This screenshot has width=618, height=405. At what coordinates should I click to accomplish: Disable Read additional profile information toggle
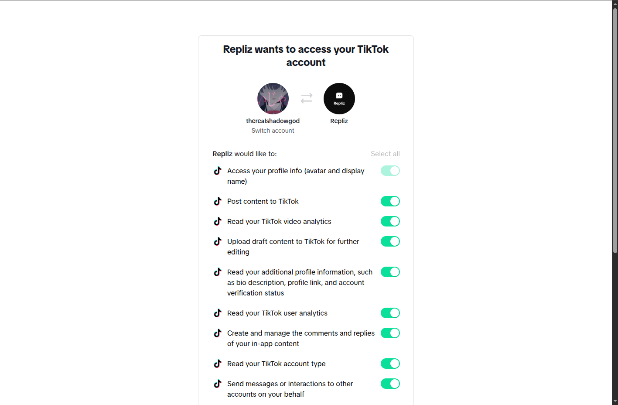[x=390, y=272]
